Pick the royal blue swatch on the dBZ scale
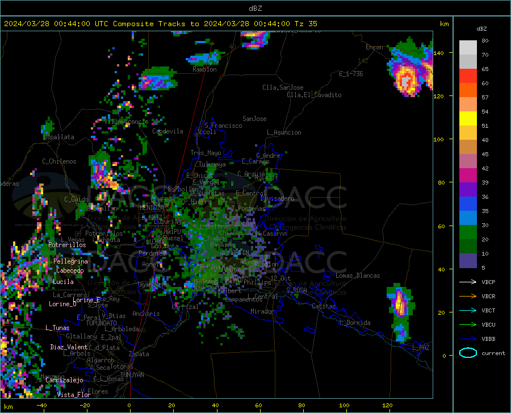This screenshot has width=511, height=413. coord(468,204)
